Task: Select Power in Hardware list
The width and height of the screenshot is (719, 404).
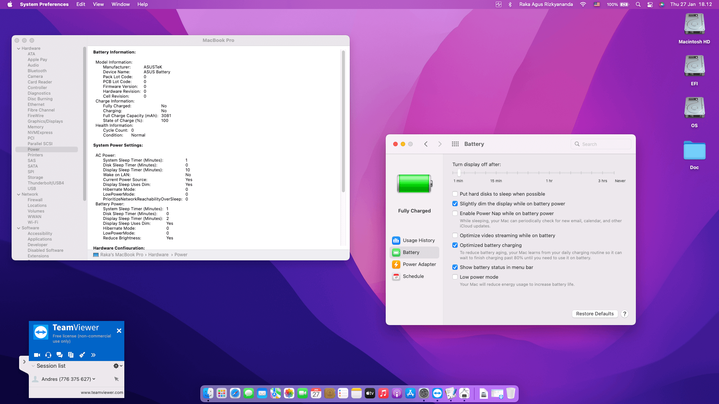Action: click(46, 149)
